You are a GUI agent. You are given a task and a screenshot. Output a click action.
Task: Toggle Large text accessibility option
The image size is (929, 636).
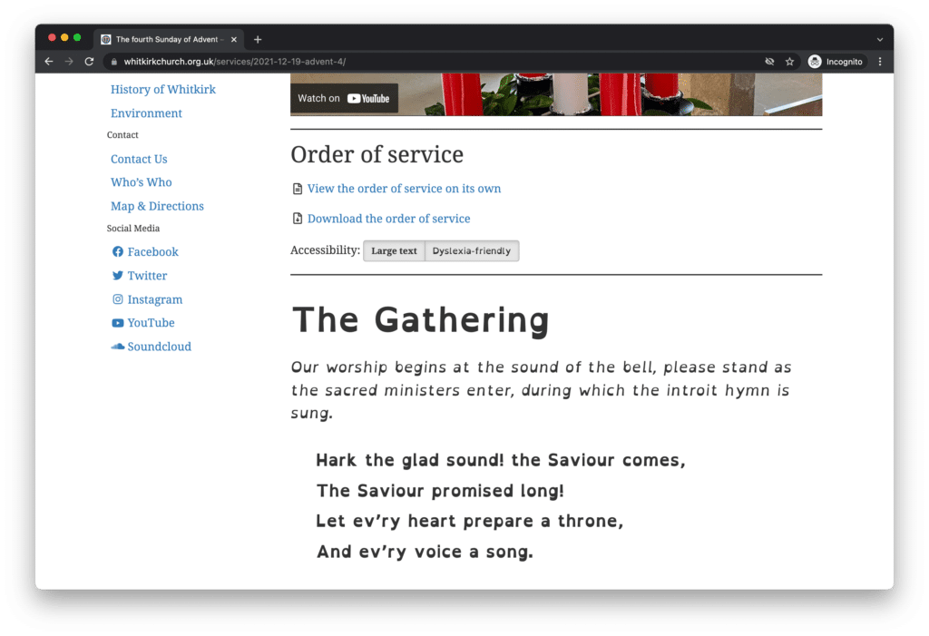pos(394,250)
